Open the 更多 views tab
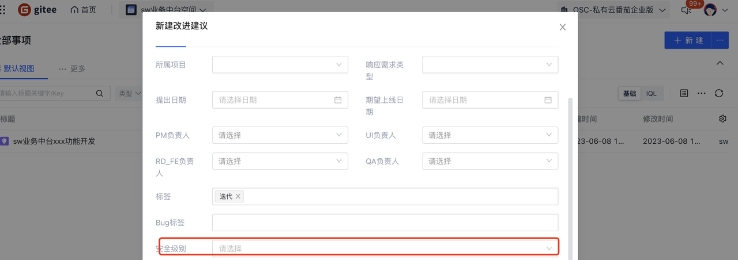 [x=72, y=68]
